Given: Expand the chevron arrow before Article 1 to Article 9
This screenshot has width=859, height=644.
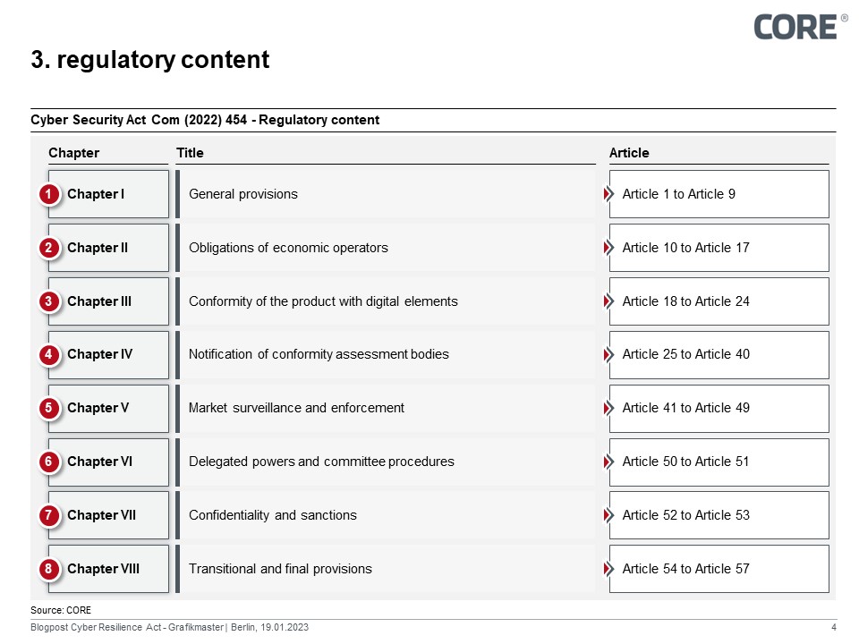Looking at the screenshot, I should 608,193.
